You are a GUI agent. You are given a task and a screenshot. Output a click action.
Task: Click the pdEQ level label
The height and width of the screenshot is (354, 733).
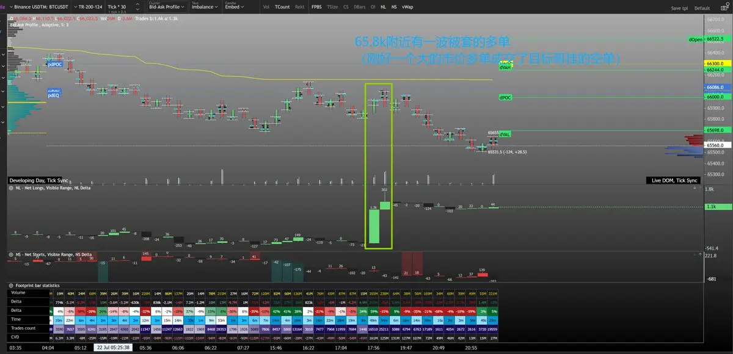pyautogui.click(x=54, y=95)
